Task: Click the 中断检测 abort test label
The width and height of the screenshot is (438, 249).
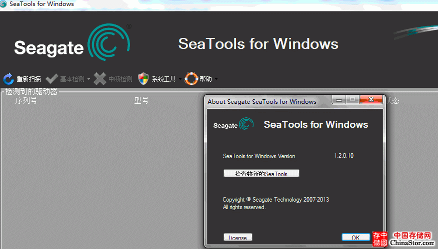Action: coord(120,79)
